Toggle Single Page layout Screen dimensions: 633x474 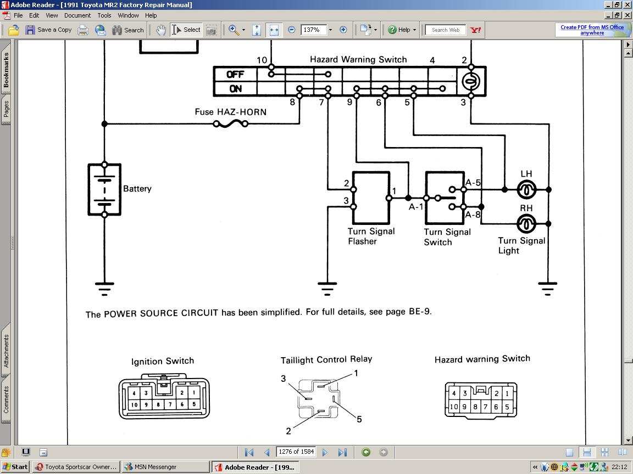570,452
